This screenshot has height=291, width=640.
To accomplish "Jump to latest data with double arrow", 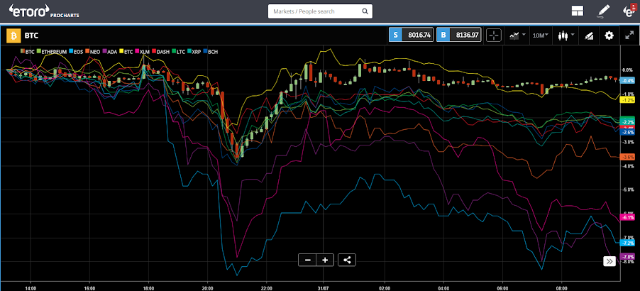I will click(x=609, y=262).
